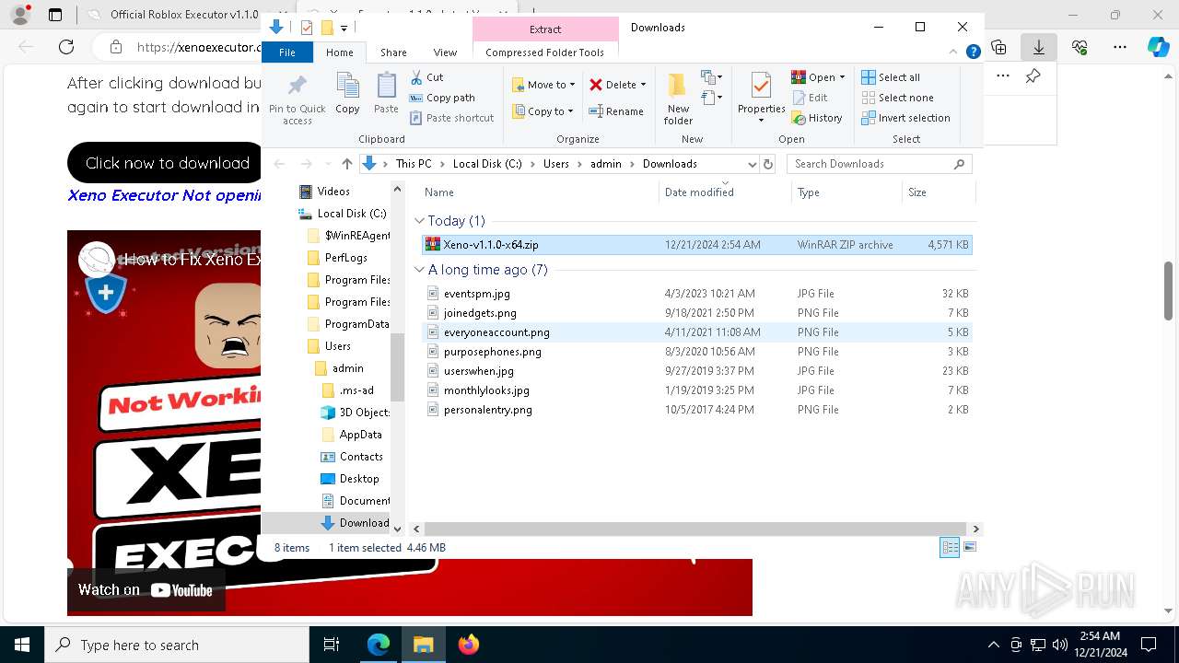The image size is (1179, 663).
Task: Open Properties from the ribbon
Action: point(761,99)
